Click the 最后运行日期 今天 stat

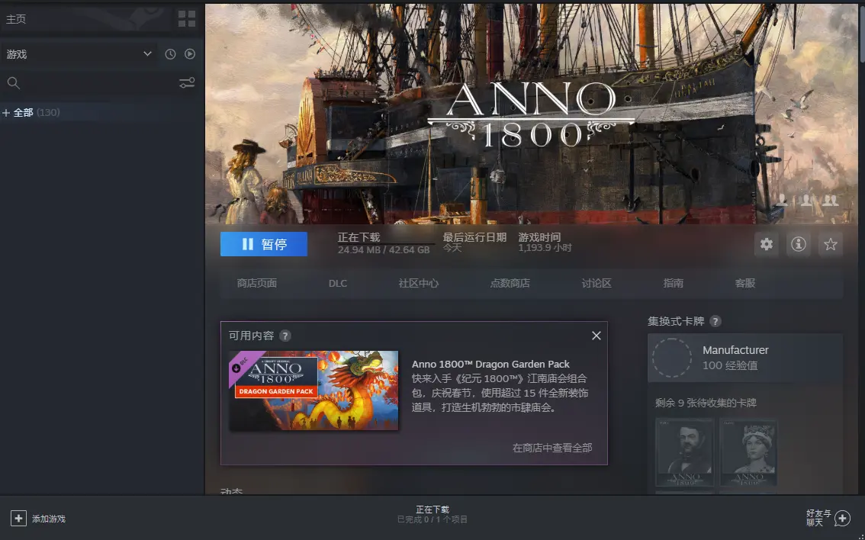(474, 242)
